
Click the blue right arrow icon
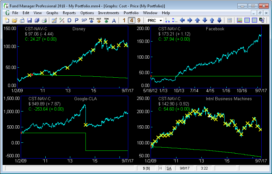point(190,20)
